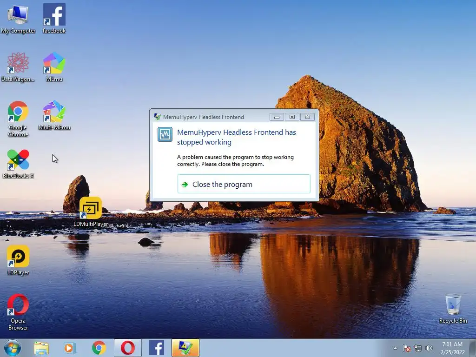Click the Show Desktop strip
The height and width of the screenshot is (357, 476).
473,348
